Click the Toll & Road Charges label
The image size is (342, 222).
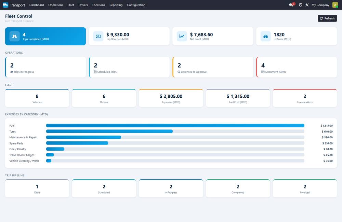point(22,155)
